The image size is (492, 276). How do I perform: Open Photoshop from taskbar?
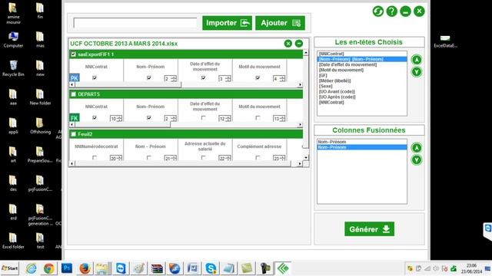[x=67, y=268]
